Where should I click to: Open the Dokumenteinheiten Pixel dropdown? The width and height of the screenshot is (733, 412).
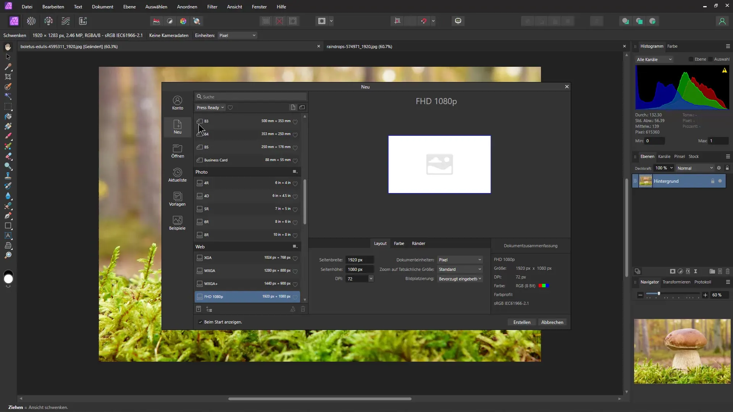point(460,260)
